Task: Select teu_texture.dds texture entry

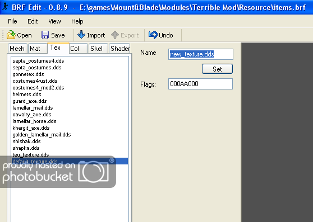Action: (x=70, y=155)
